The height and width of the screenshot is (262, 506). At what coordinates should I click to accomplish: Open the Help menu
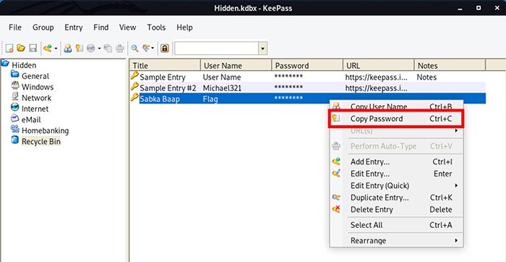[x=184, y=28]
